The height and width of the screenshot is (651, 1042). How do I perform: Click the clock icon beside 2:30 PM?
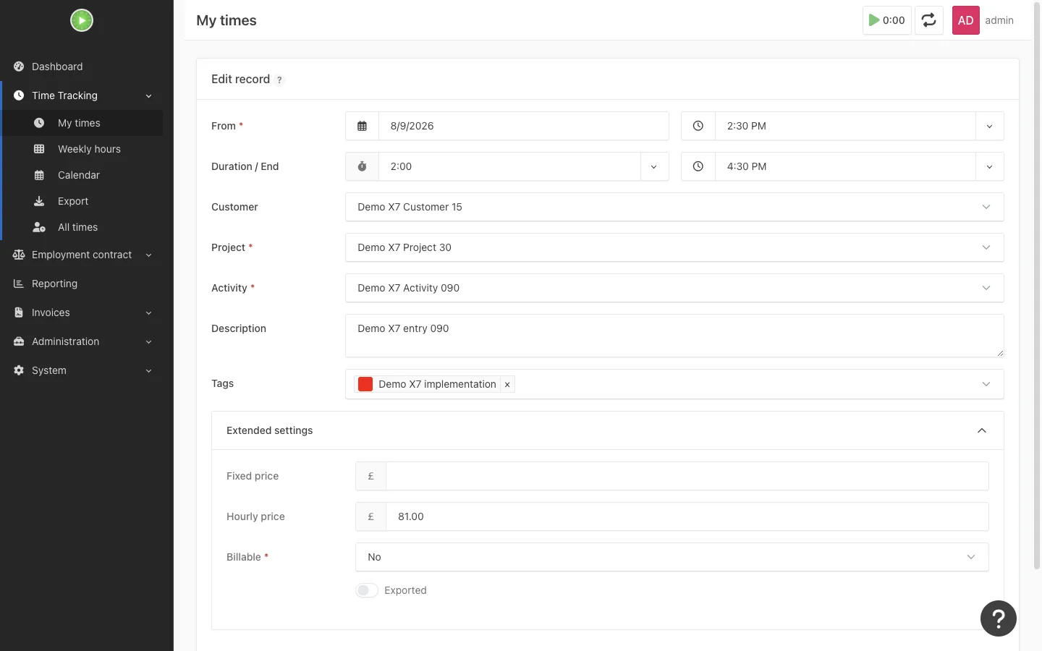(x=698, y=126)
